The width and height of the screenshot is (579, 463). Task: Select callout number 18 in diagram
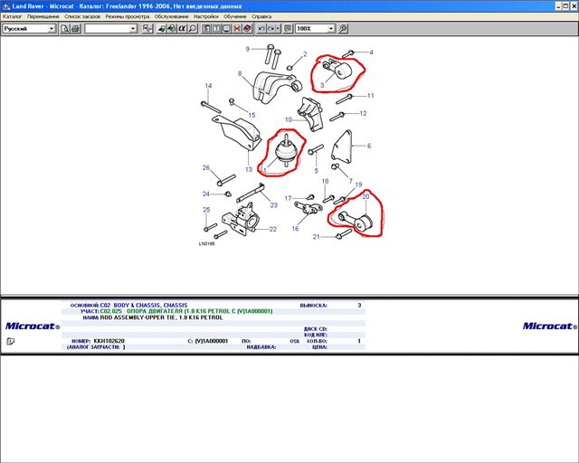(x=325, y=181)
